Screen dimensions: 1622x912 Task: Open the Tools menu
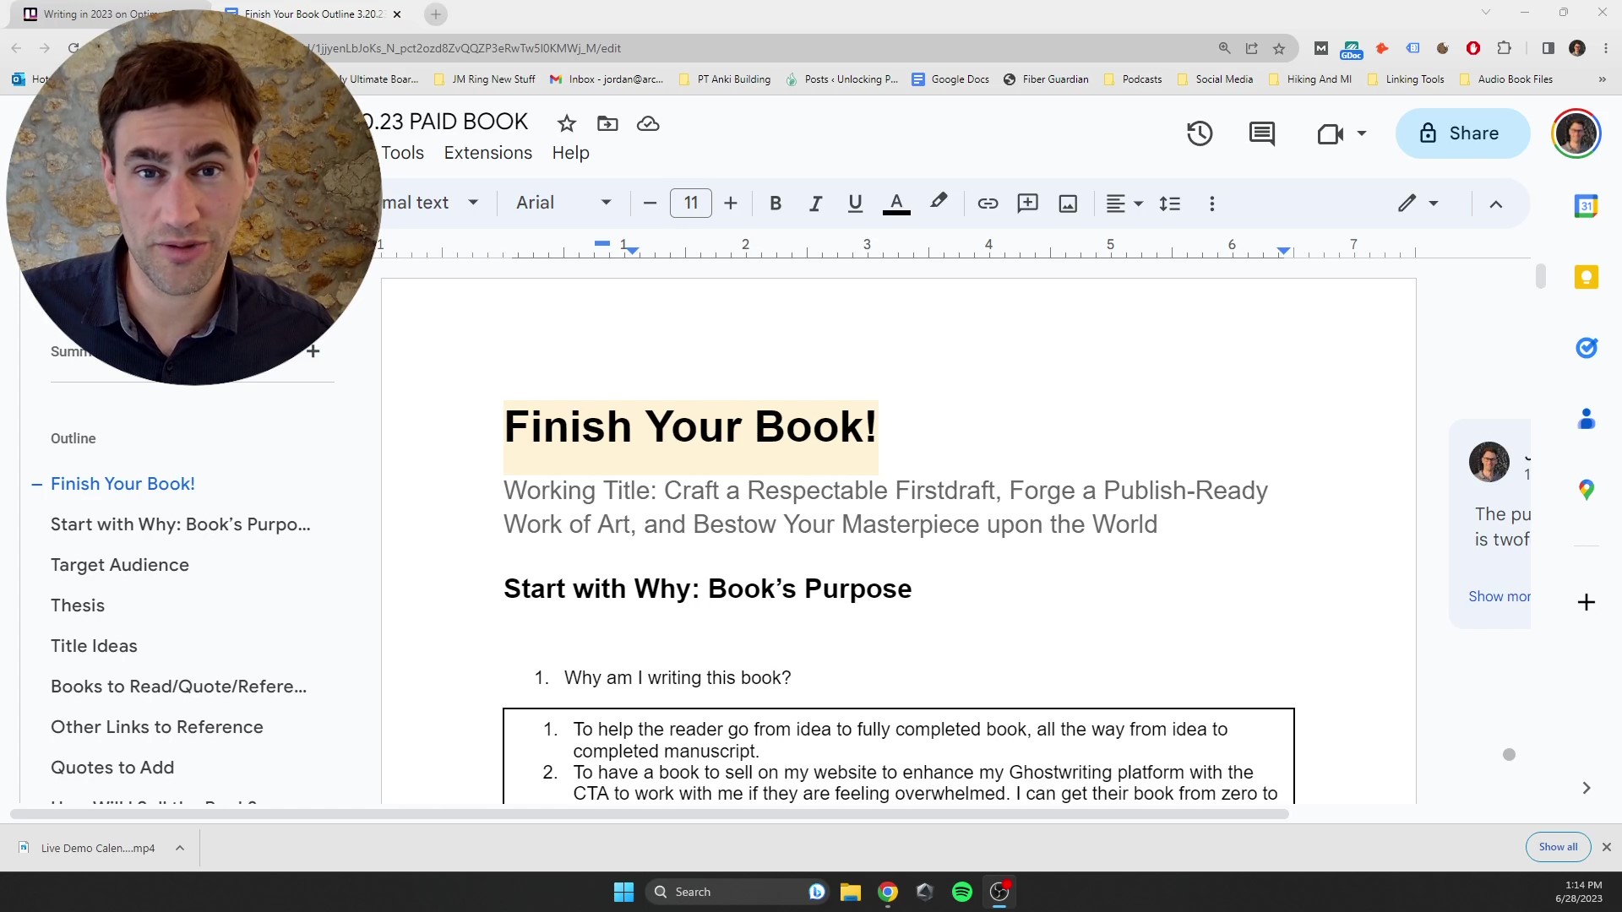coord(402,153)
